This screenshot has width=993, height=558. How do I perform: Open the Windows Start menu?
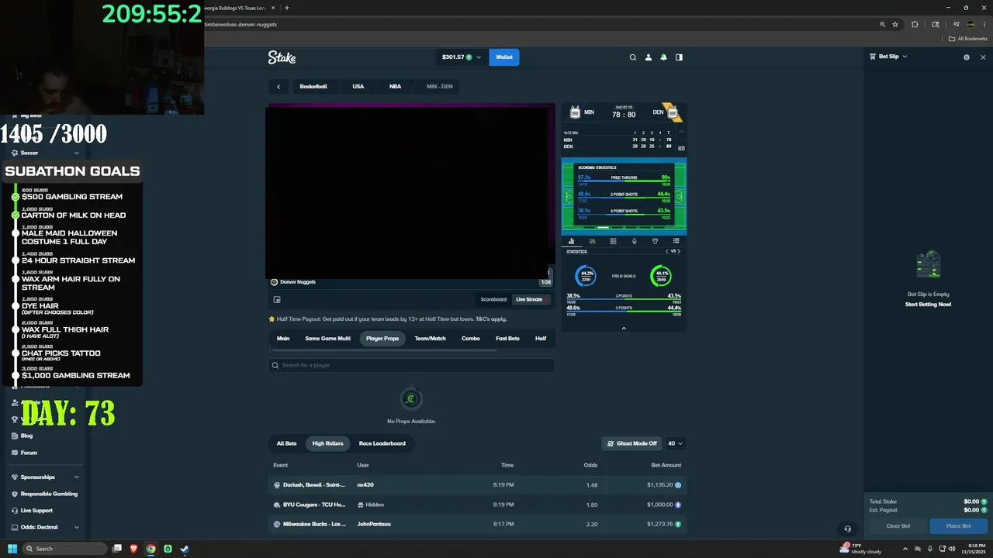coord(12,549)
